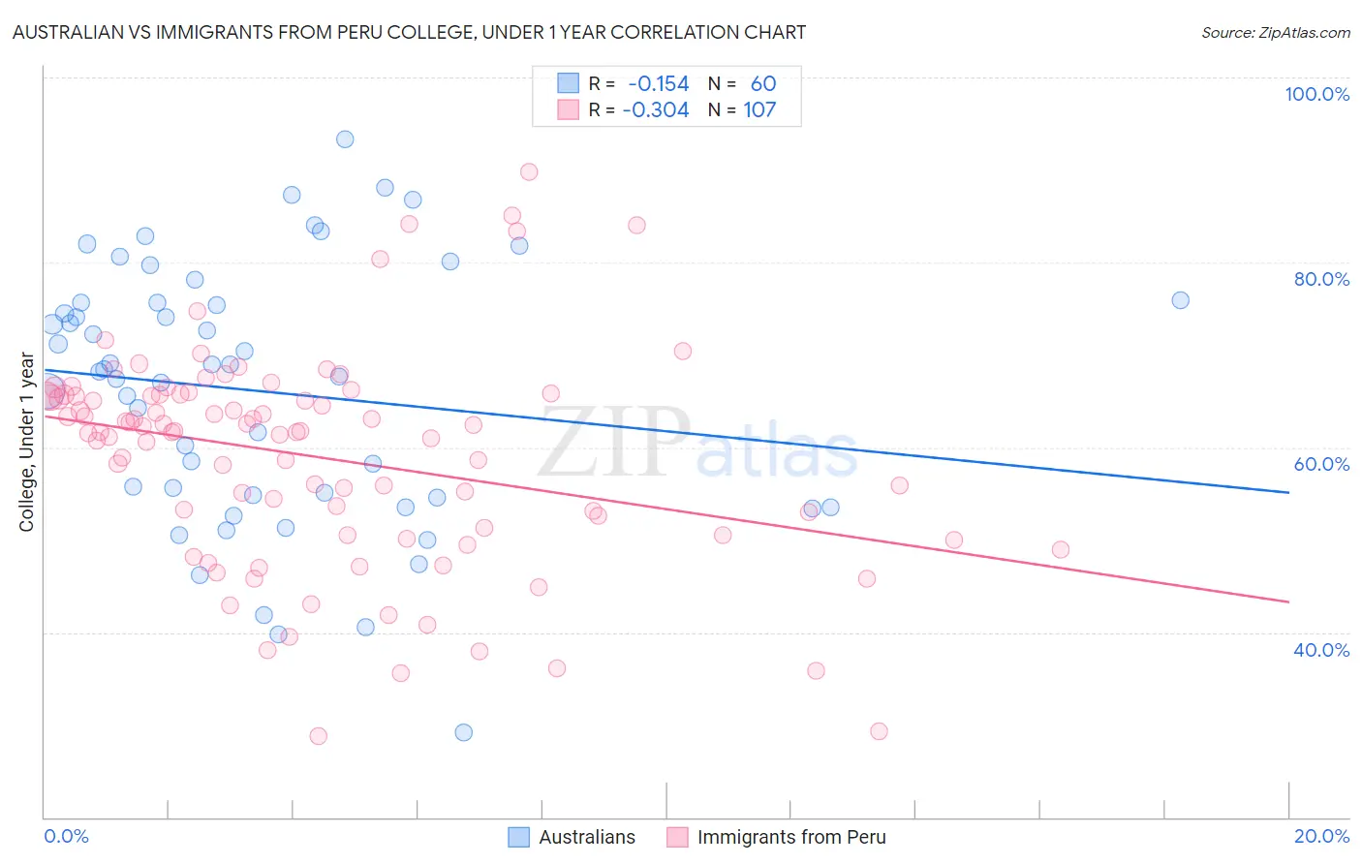
Task: Click the blue Australians legend swatch at bottom
Action: click(519, 837)
